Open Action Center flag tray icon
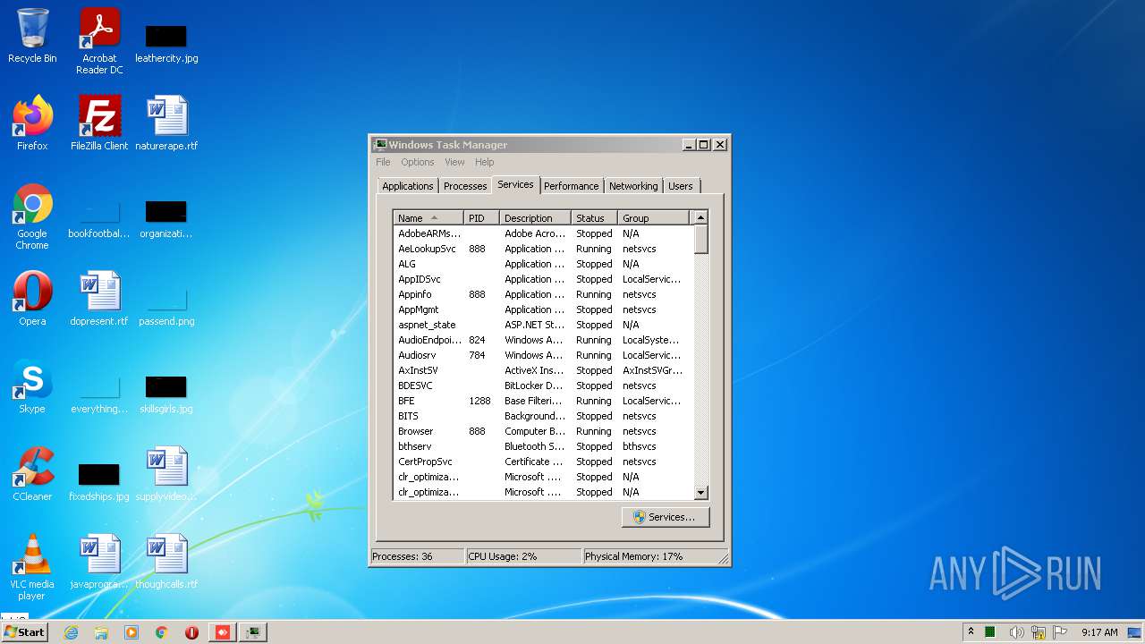Viewport: 1145px width, 644px height. pos(1060,632)
